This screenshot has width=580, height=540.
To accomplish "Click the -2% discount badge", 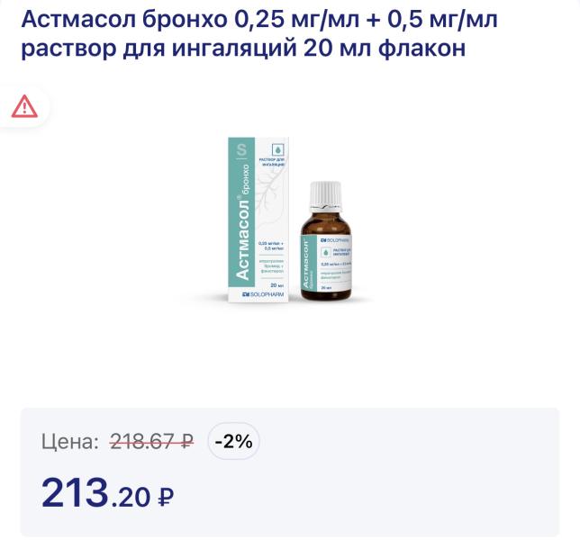I will click(x=234, y=441).
